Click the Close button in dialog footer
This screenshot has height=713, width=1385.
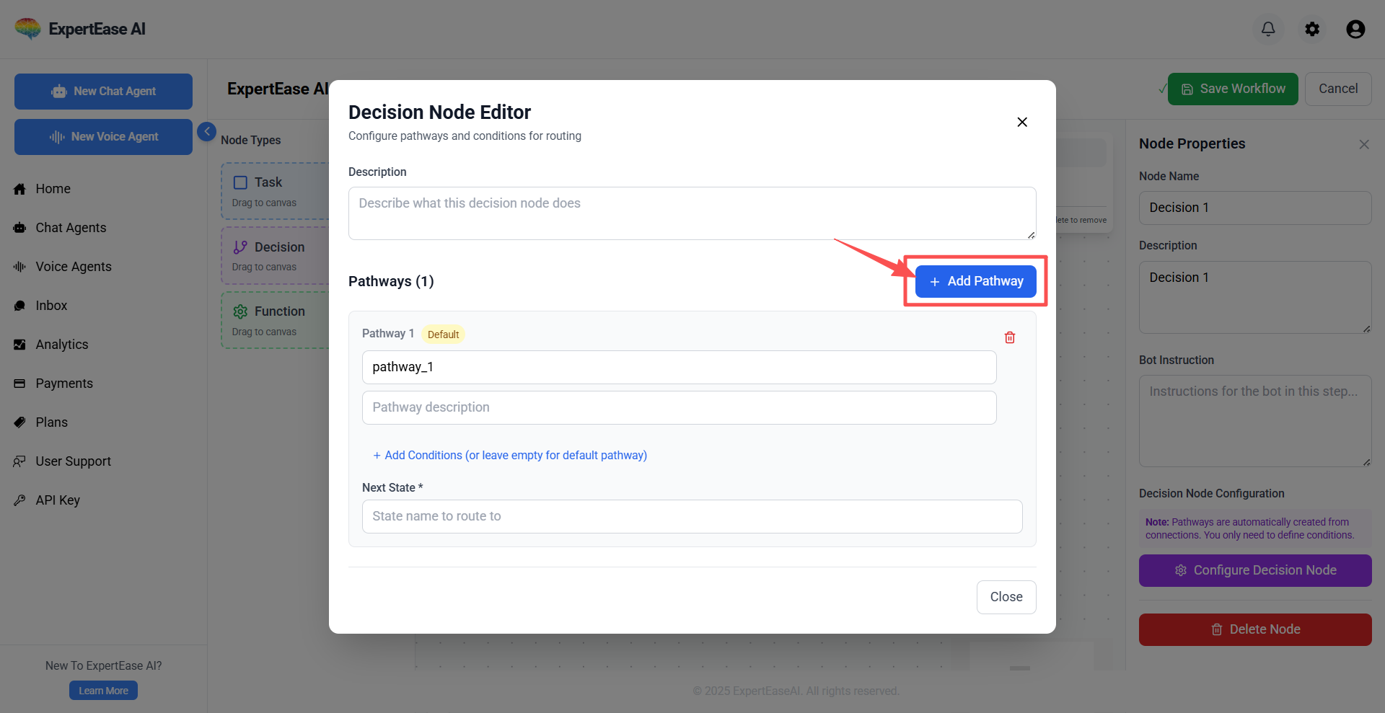[1006, 597]
